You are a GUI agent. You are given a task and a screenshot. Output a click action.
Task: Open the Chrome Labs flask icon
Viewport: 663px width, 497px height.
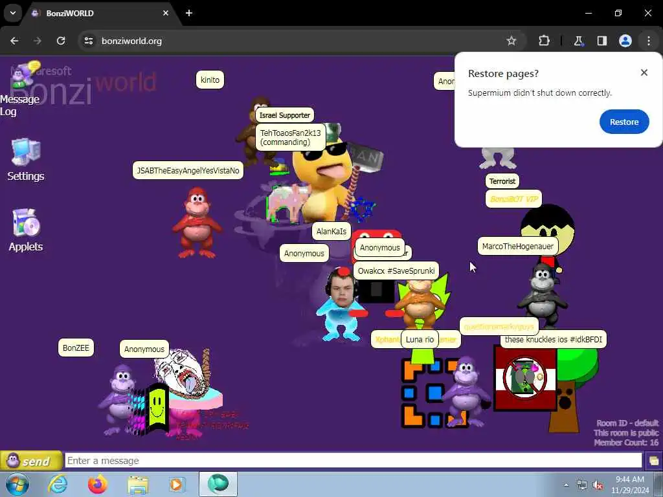click(578, 41)
